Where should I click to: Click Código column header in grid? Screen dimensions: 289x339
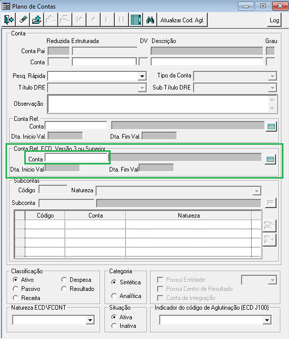click(45, 216)
